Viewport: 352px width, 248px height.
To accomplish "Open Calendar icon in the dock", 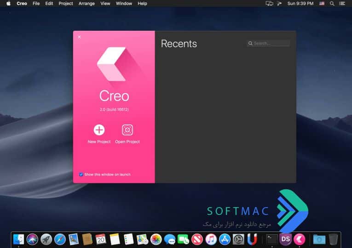I will tap(101, 239).
